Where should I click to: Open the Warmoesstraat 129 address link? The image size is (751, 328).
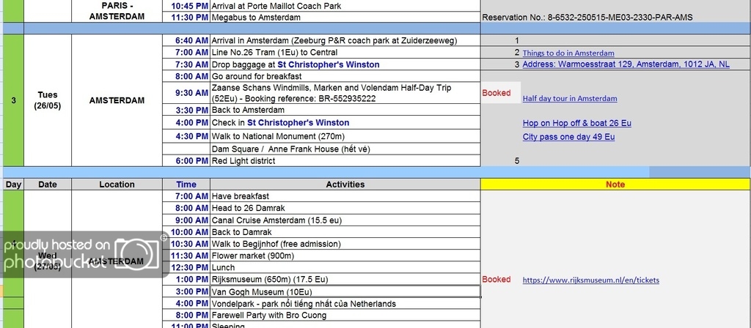(x=626, y=64)
